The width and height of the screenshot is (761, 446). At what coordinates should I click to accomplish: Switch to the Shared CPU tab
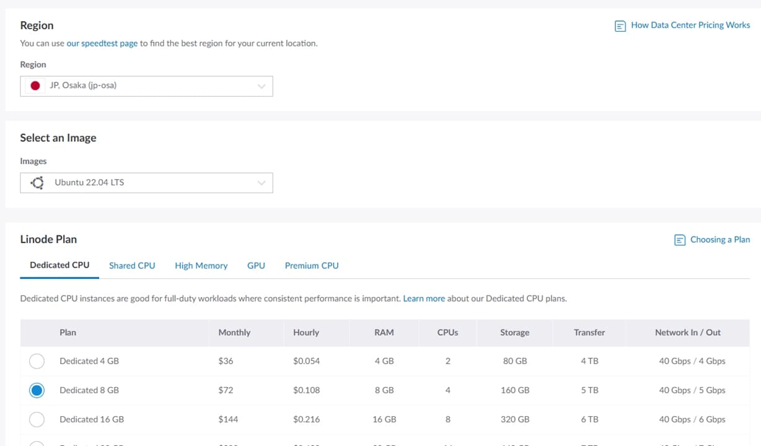[x=132, y=266]
